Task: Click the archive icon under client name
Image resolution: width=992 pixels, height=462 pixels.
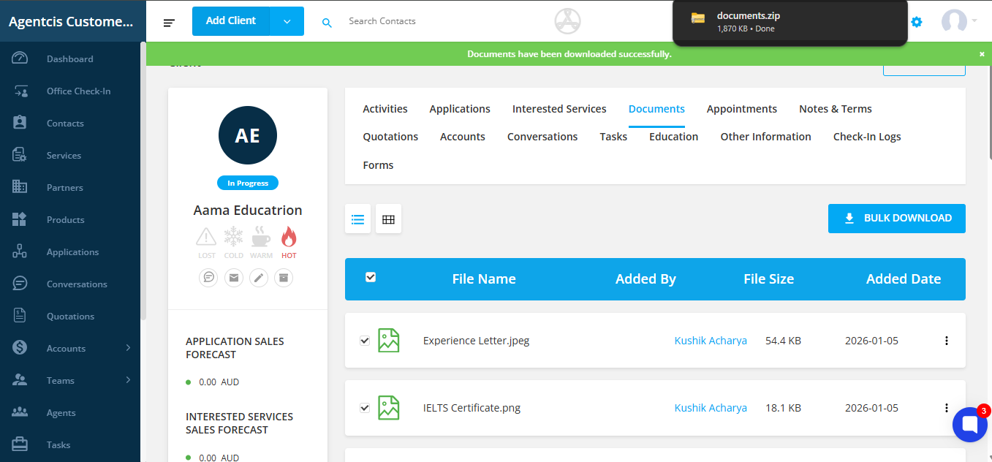Action: 284,278
